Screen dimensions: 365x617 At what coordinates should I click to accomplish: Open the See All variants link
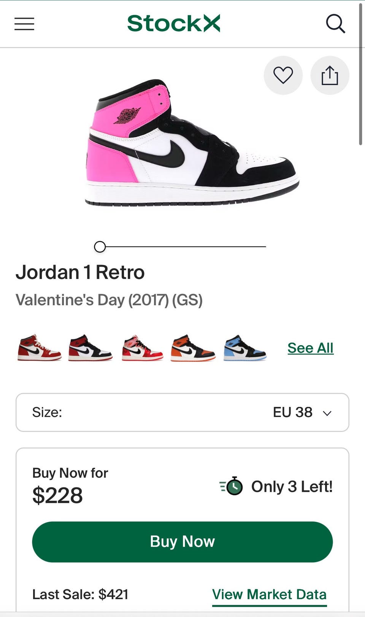[310, 348]
